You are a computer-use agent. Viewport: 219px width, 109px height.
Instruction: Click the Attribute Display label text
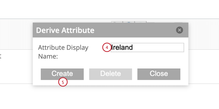(63, 48)
